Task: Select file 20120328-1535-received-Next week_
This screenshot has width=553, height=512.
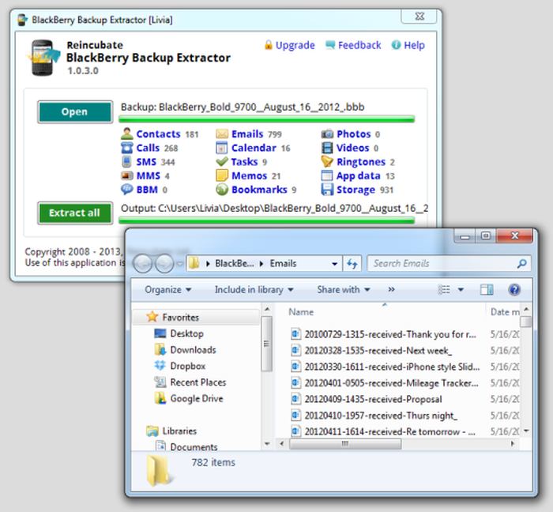Action: (x=371, y=350)
